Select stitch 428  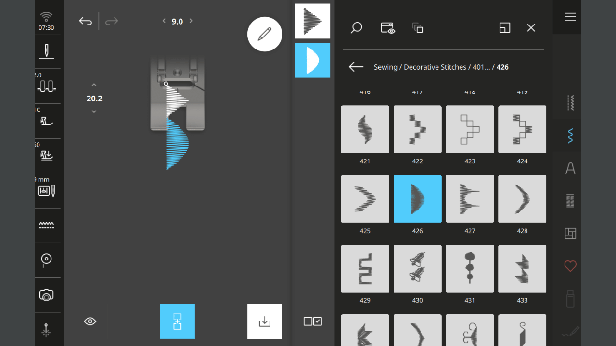(522, 199)
